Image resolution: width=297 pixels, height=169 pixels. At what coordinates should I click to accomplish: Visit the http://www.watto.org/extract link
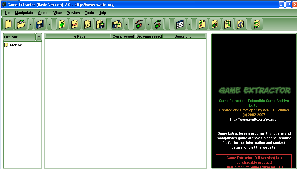254,119
